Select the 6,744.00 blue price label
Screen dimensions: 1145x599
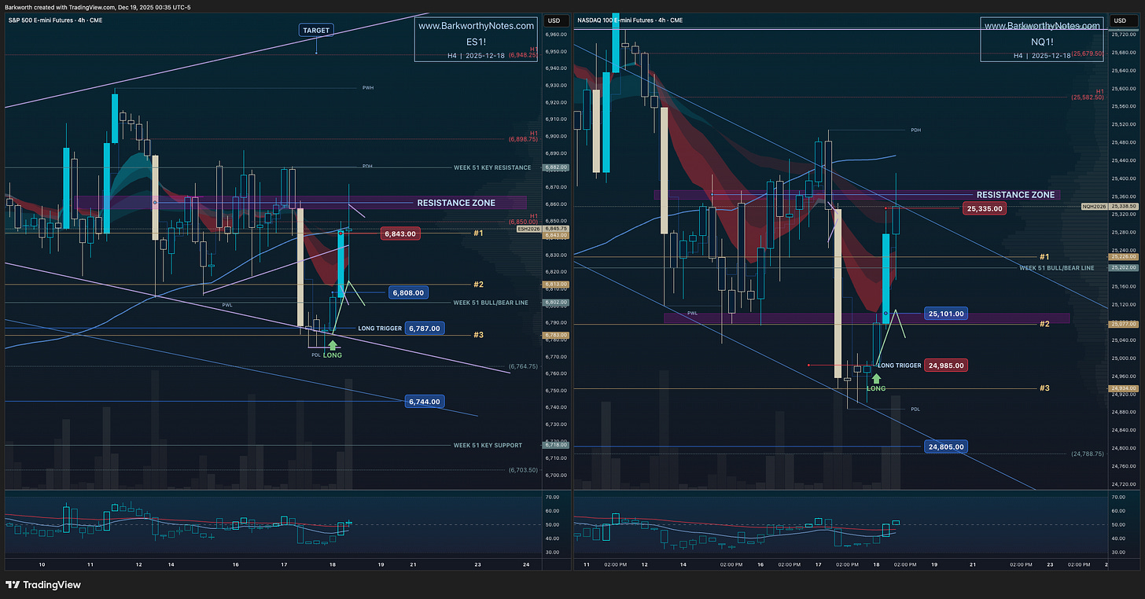coord(424,401)
